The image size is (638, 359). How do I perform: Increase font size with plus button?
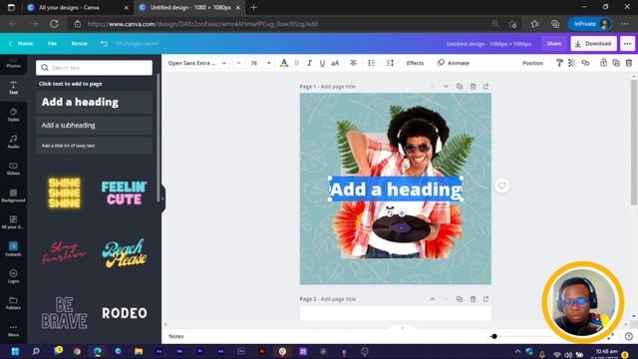pyautogui.click(x=268, y=63)
